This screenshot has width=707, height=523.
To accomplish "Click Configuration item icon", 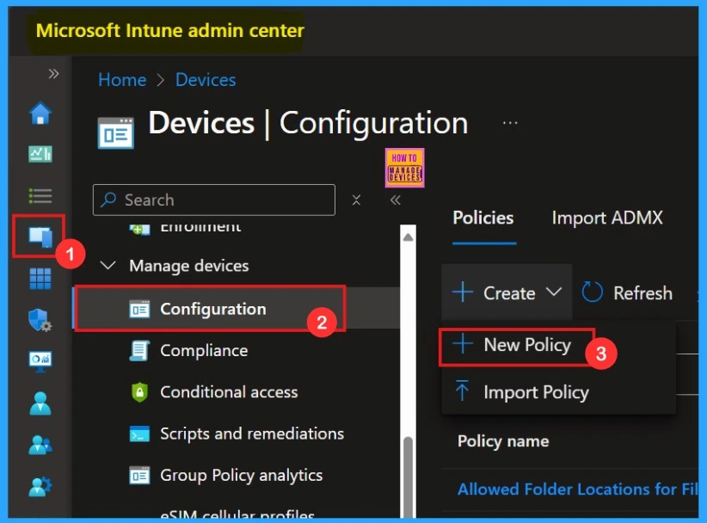I will 139,310.
